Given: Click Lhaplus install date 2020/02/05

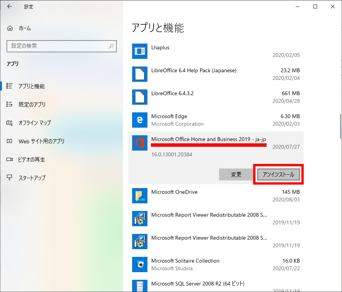Looking at the screenshot, I should click(x=286, y=55).
